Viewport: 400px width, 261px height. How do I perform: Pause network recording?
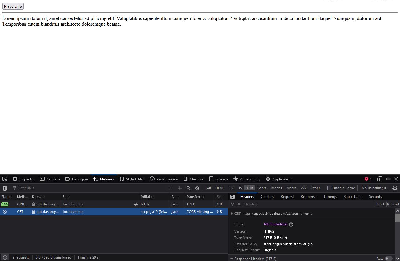[171, 188]
